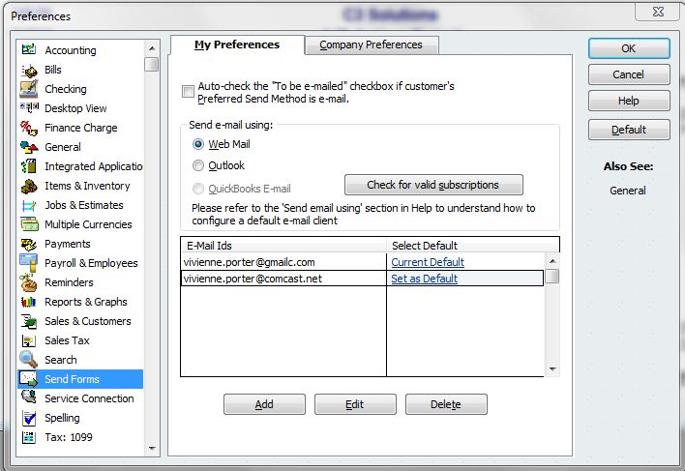Choose the Outlook radio option
Viewport: 685px width, 471px height.
coord(198,165)
